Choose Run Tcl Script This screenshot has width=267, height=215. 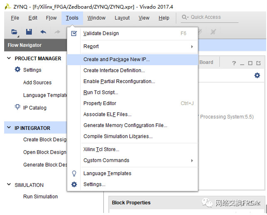[x=132, y=93]
